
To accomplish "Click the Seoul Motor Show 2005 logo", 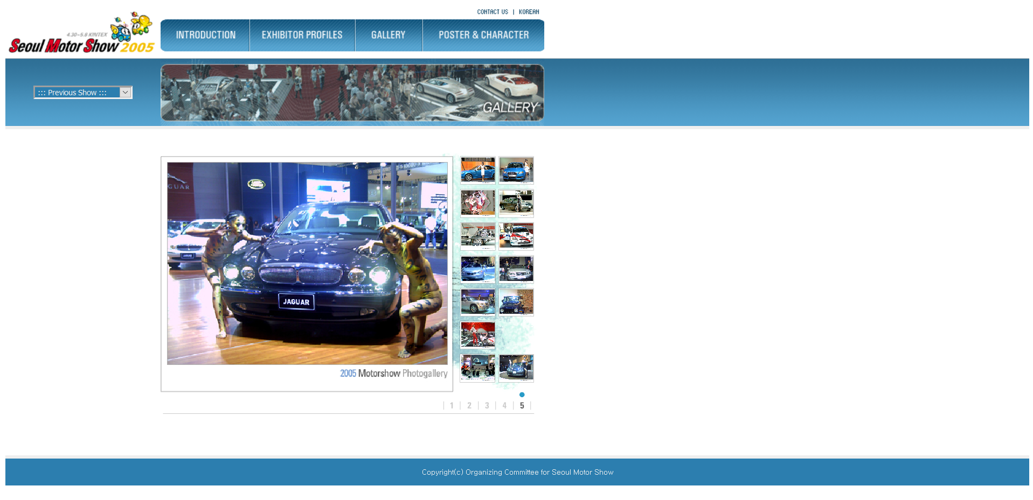I will (x=81, y=33).
